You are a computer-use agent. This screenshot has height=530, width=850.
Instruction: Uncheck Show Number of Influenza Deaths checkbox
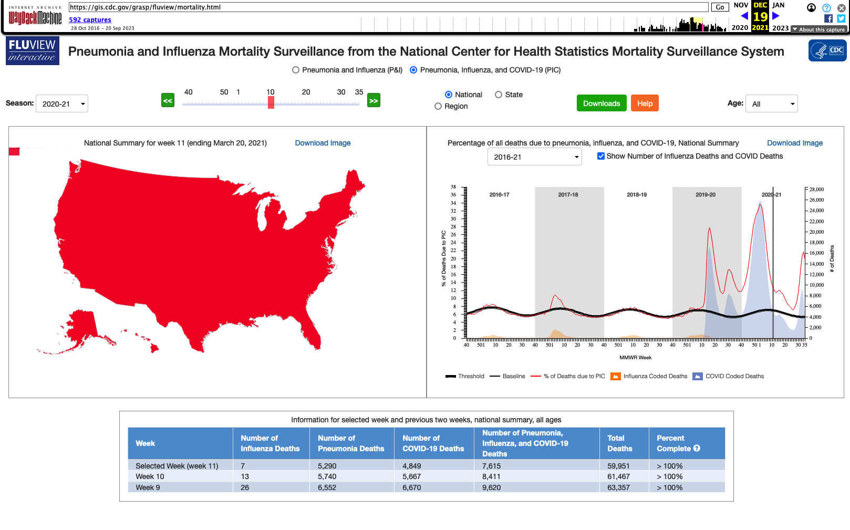pos(601,156)
